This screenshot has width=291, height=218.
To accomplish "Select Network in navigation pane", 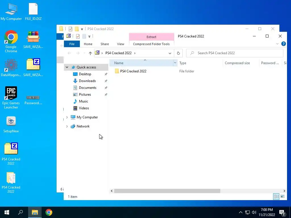I will (83, 126).
